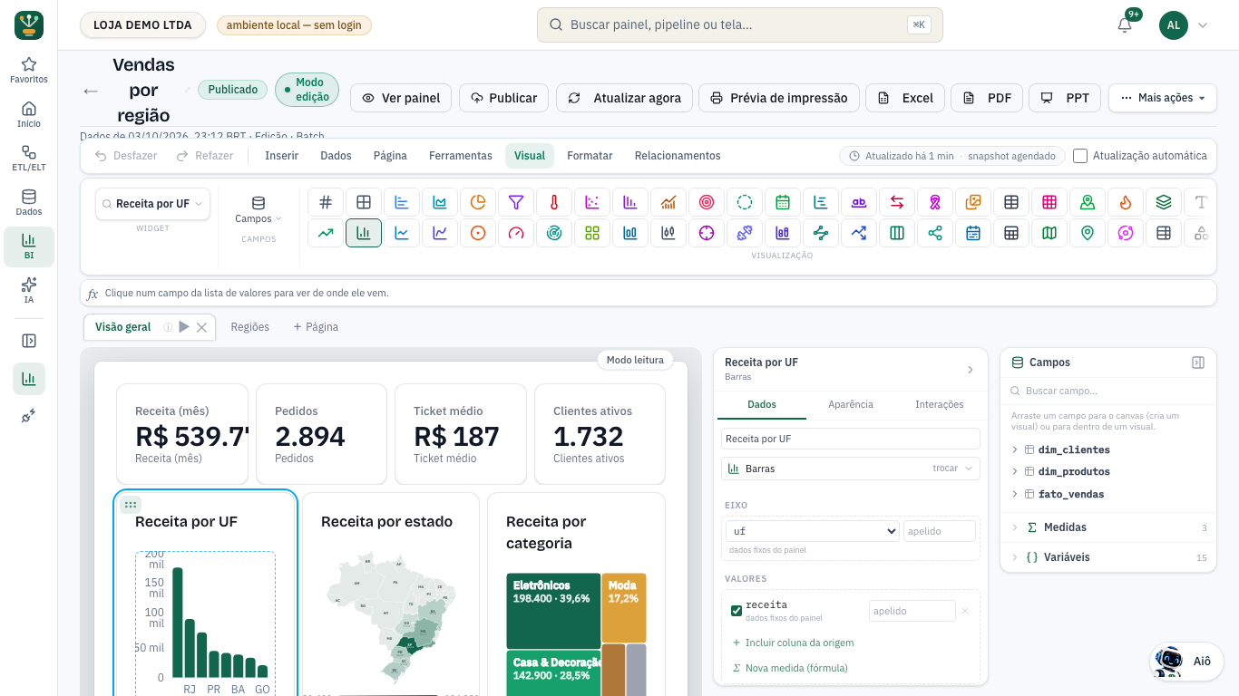The height and width of the screenshot is (696, 1239).
Task: Uncheck the receita value checkbox
Action: click(x=737, y=611)
